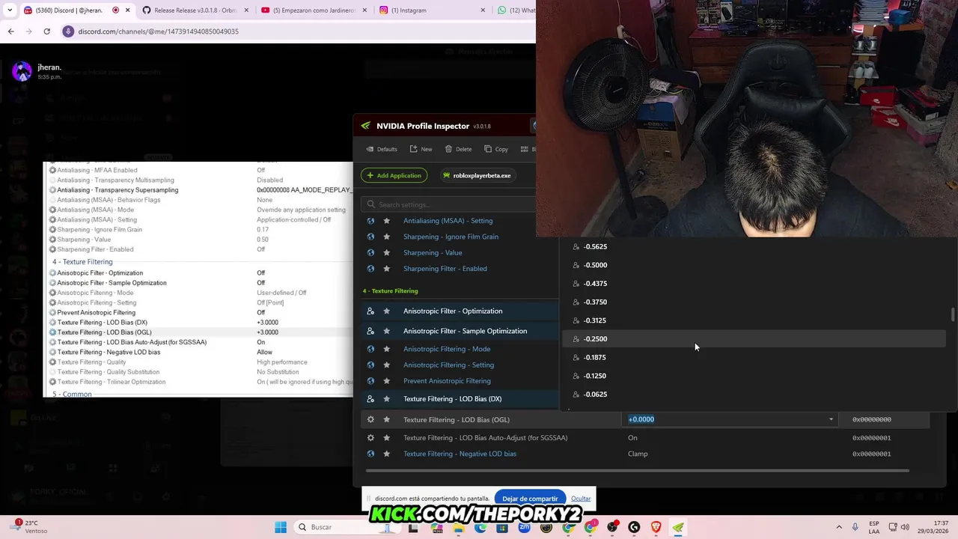958x539 pixels.
Task: Click the jheran. user avatar in Discord
Action: [22, 71]
